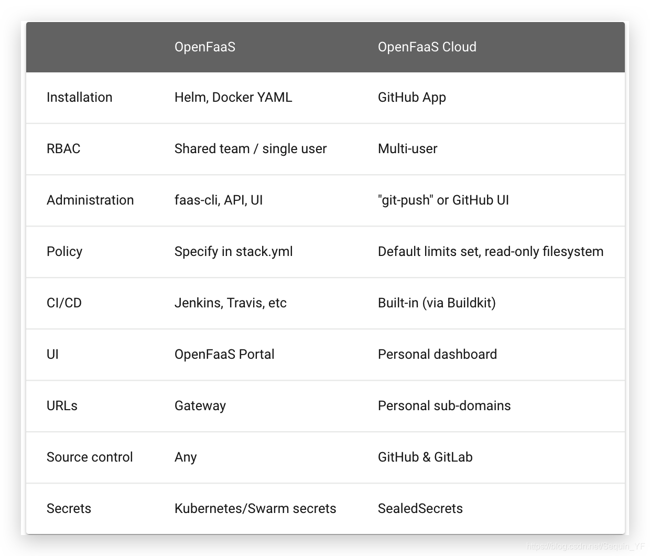Select the URLs row label

62,405
